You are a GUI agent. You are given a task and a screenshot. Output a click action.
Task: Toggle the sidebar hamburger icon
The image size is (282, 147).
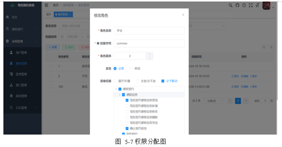pyautogui.click(x=46, y=5)
